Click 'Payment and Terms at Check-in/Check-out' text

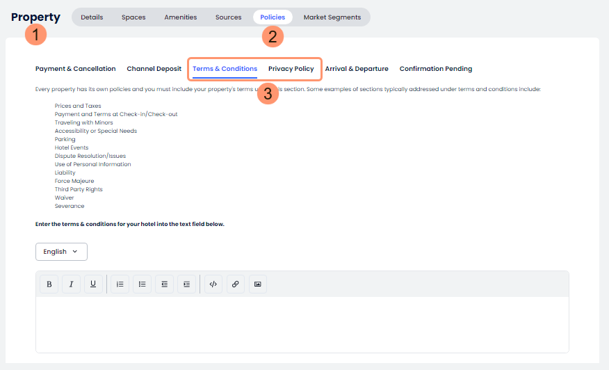pyautogui.click(x=116, y=114)
